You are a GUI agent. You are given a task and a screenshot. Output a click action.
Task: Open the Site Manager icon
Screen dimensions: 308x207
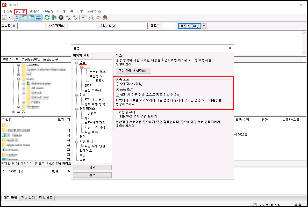point(4,18)
